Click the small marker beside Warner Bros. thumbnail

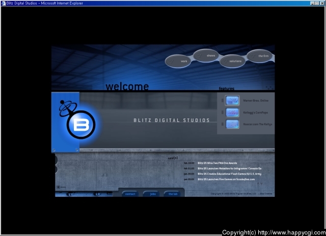(x=223, y=101)
